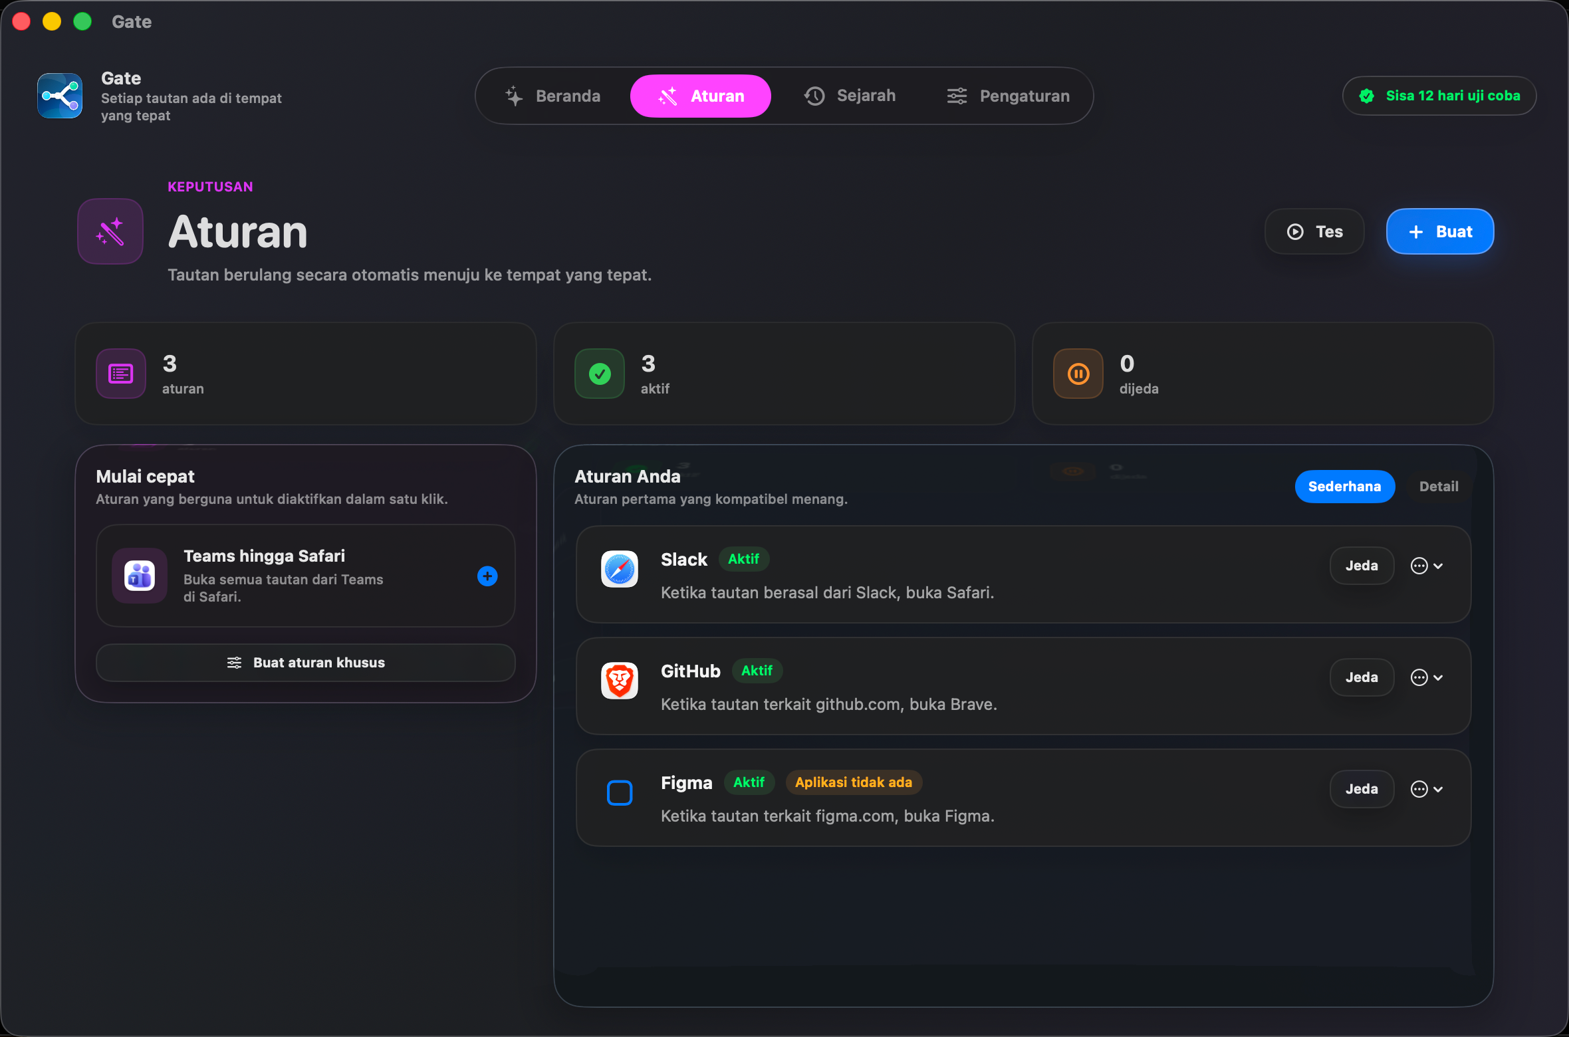Create a new rule with Buat
The width and height of the screenshot is (1569, 1037).
[x=1440, y=231]
